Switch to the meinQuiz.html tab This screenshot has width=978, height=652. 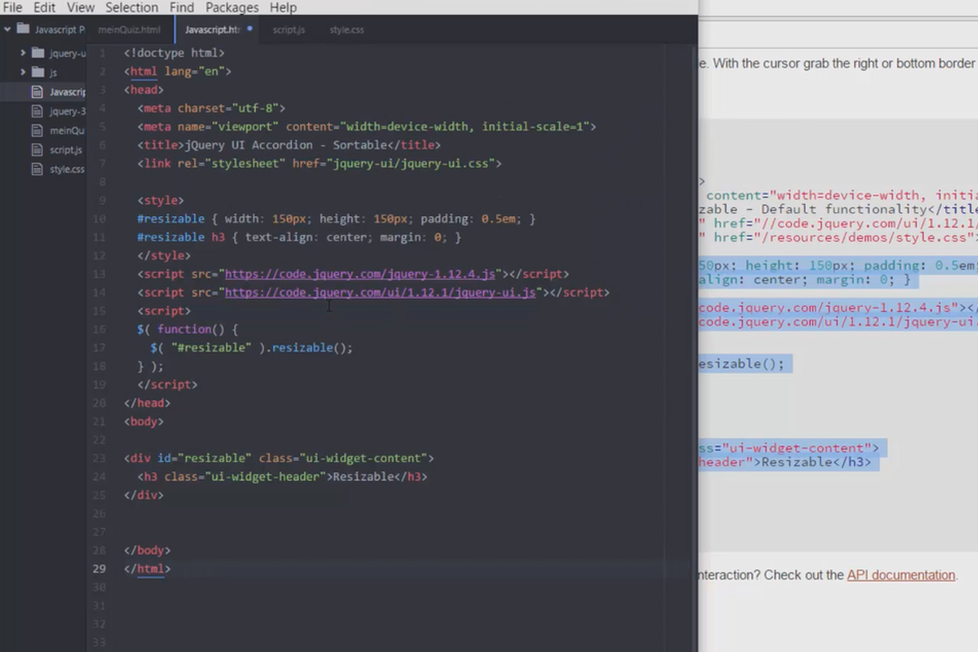(x=129, y=29)
